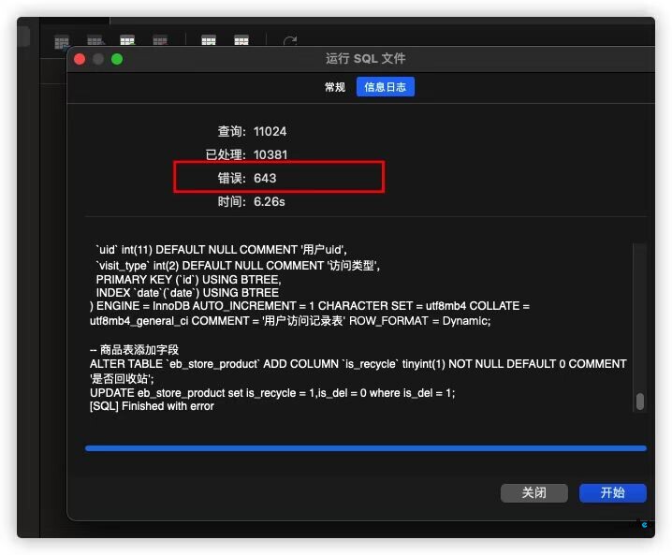Click the gray minimize window button
Image resolution: width=672 pixels, height=555 pixels.
tap(98, 59)
